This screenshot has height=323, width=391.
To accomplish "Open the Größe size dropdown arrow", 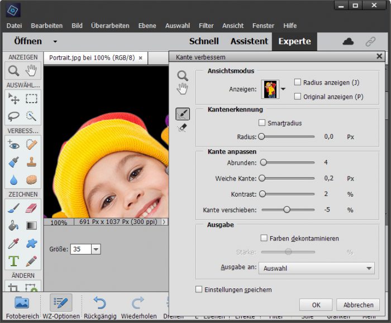I will coord(96,249).
